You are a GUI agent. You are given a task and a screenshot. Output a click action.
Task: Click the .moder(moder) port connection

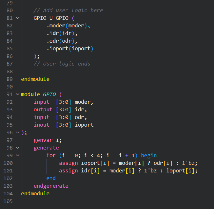click(68, 26)
